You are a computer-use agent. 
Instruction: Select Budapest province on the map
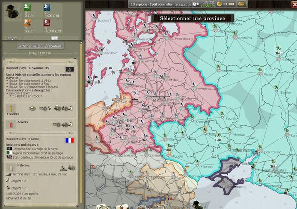[x=112, y=180]
